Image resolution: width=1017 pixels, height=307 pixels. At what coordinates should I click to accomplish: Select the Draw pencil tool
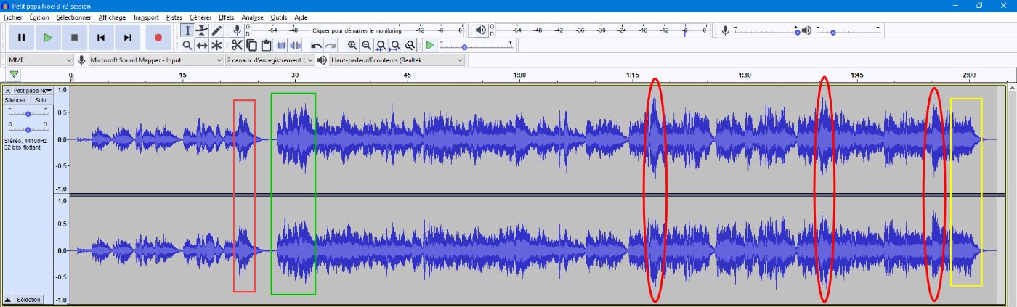pos(216,30)
